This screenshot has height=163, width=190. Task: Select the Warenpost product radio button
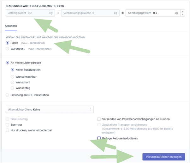[7, 49]
